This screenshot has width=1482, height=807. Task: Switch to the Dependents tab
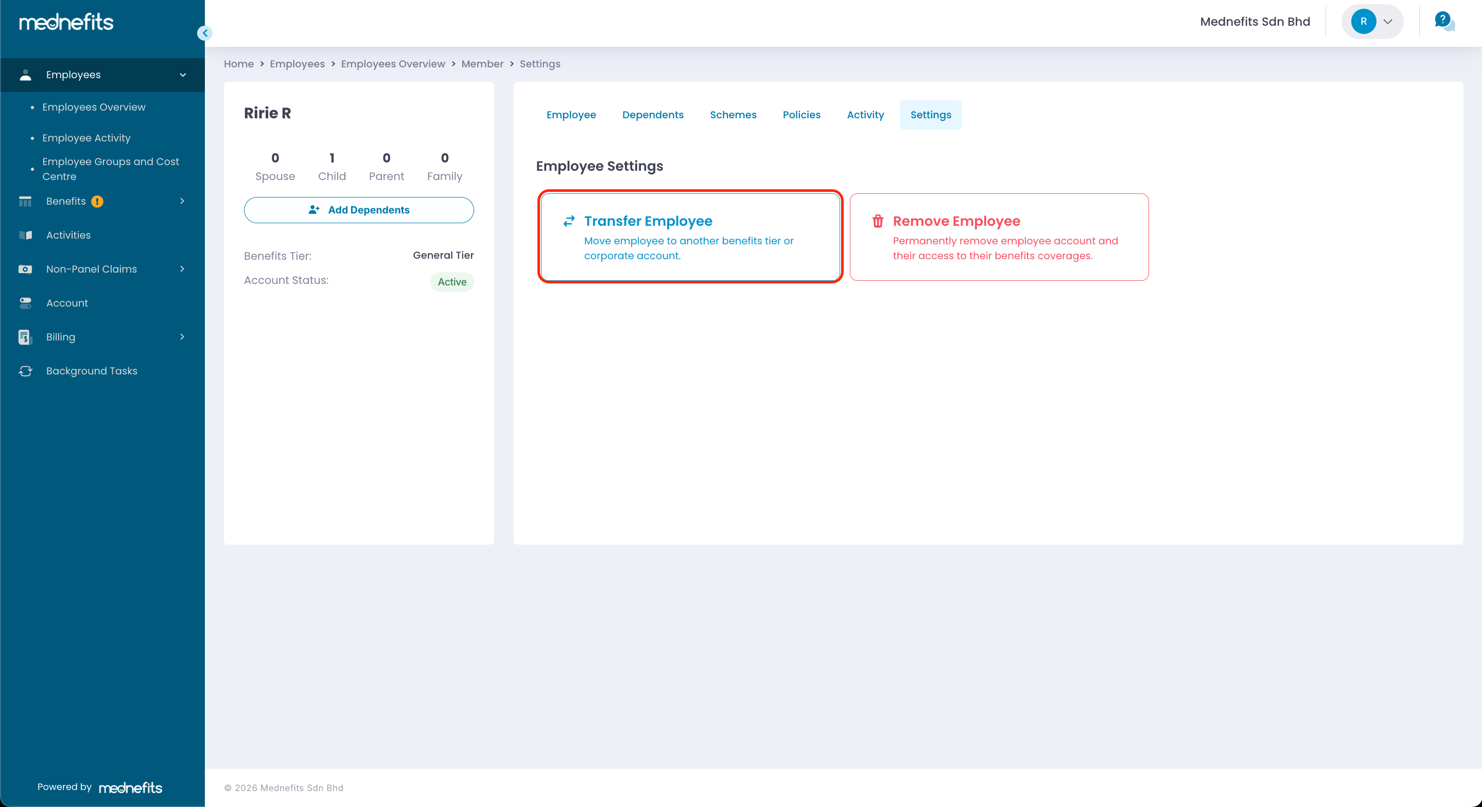point(652,115)
